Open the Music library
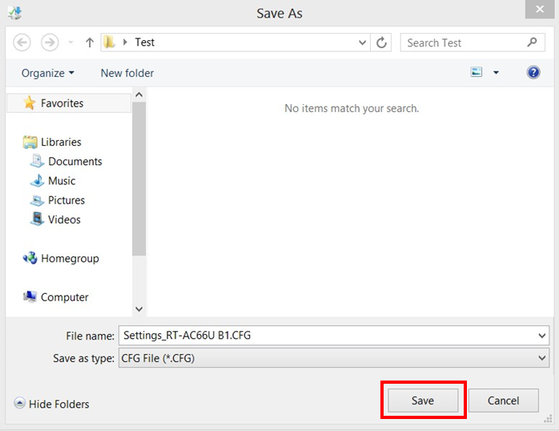 tap(62, 181)
